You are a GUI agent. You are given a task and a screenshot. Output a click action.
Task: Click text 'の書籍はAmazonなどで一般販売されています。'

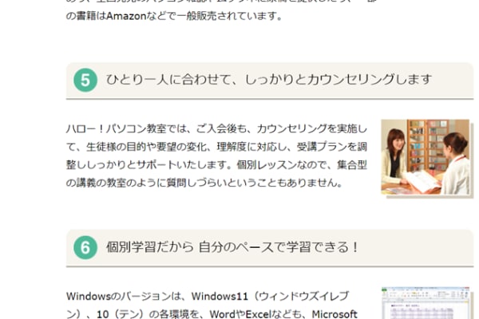(x=174, y=16)
